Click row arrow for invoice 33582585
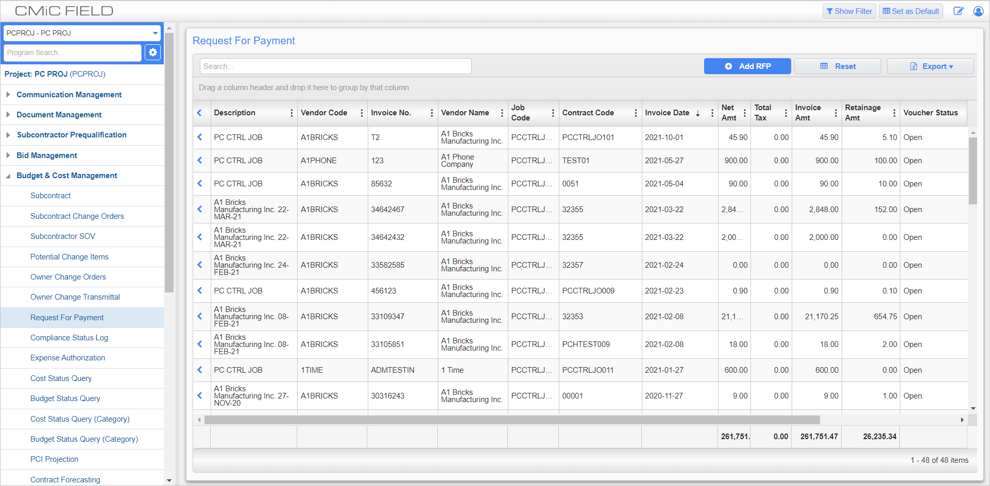 point(200,265)
